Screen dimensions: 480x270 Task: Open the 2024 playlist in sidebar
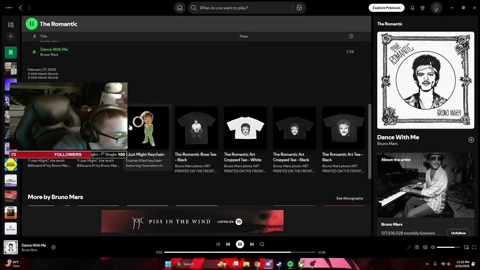point(11,165)
